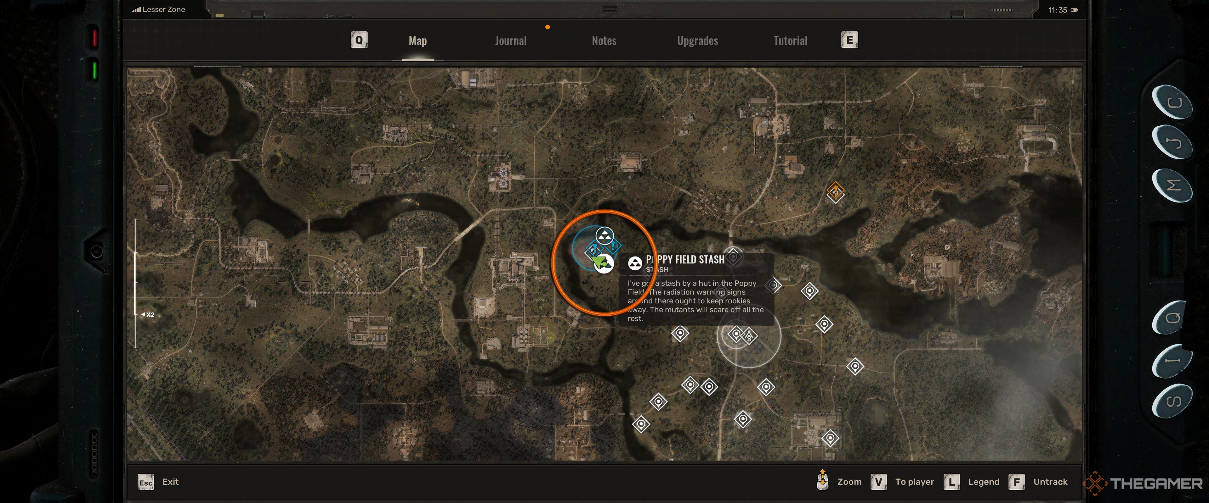
Task: Click the Map tab
Action: [417, 40]
